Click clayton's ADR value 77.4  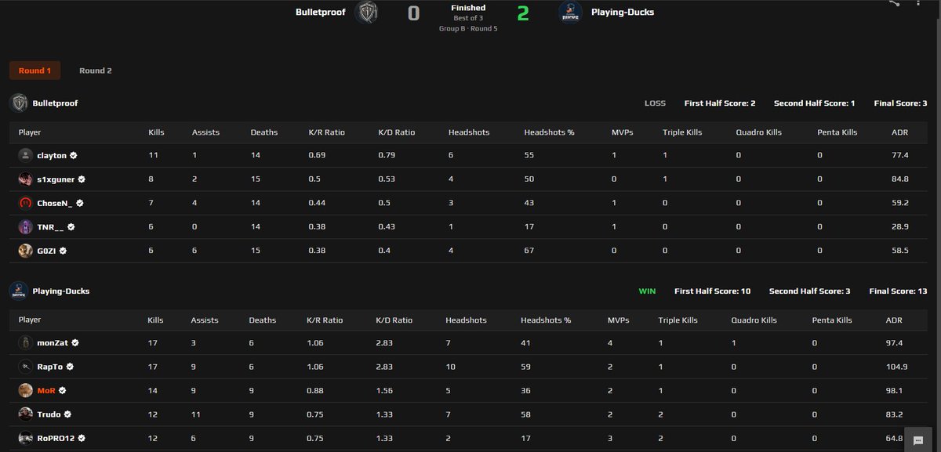coord(899,156)
